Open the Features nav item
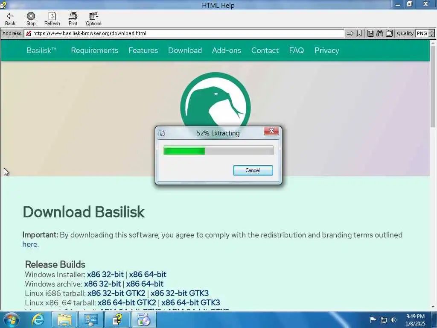This screenshot has height=328, width=437. pos(143,50)
